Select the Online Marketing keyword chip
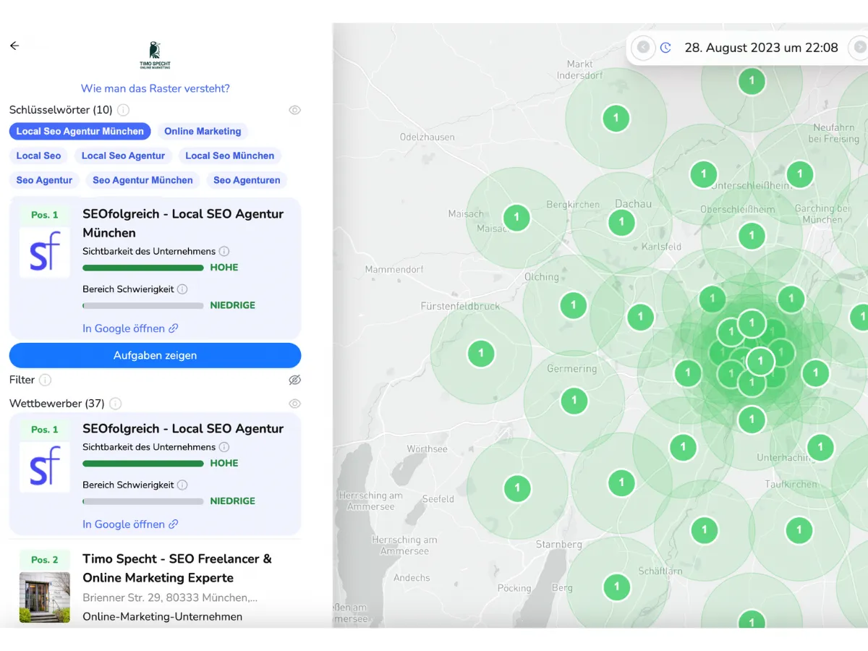This screenshot has height=651, width=868. (203, 131)
